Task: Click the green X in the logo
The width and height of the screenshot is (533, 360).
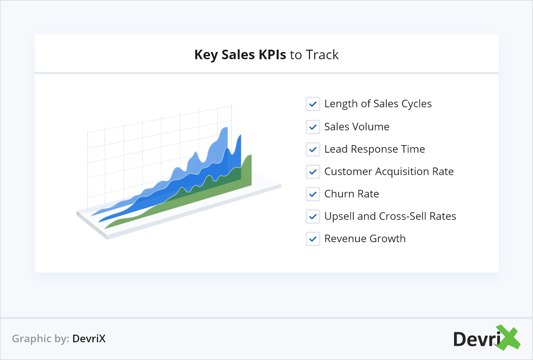Action: [509, 338]
